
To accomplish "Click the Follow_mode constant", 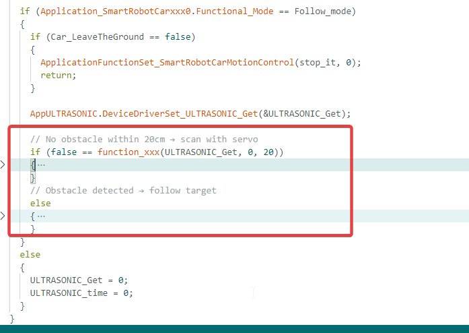I will click(323, 11).
